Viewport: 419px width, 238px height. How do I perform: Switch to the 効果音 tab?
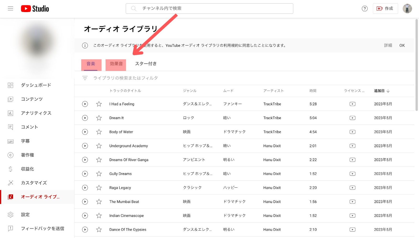coord(116,65)
